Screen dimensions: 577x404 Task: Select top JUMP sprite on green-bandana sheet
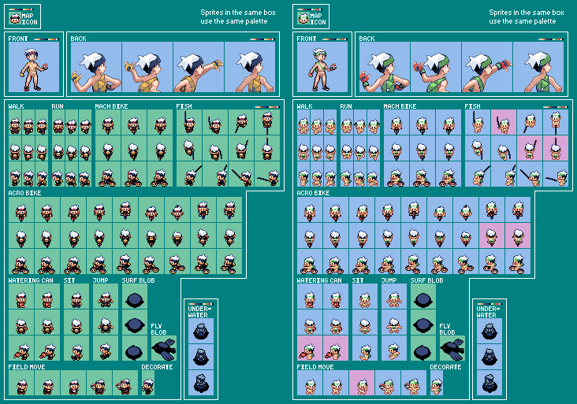pyautogui.click(x=394, y=296)
